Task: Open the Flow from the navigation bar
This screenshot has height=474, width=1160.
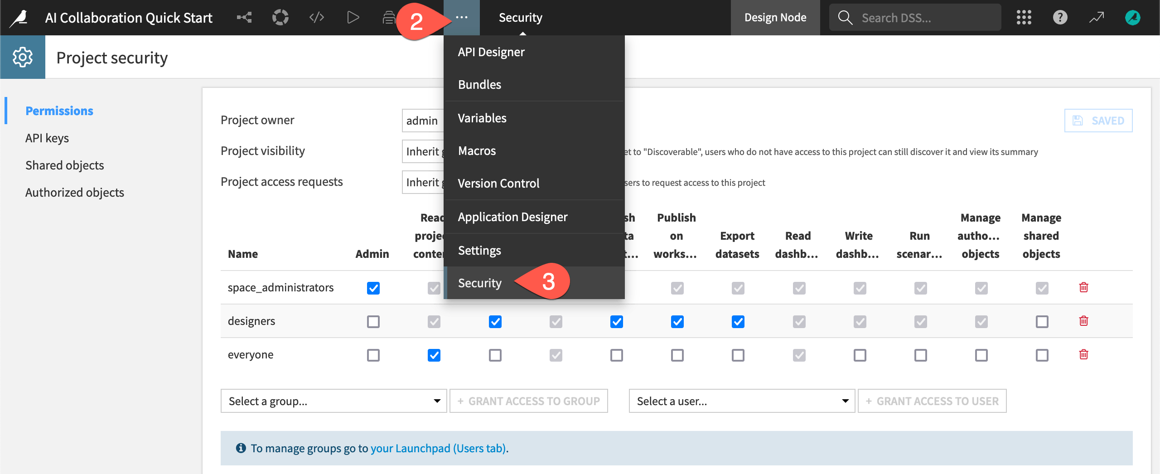Action: pyautogui.click(x=280, y=17)
